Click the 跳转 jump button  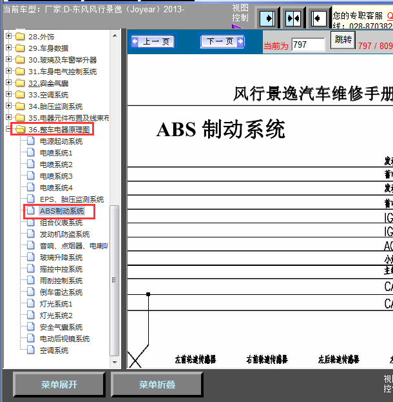343,40
